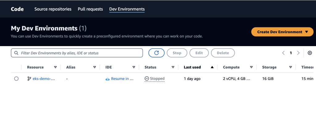This screenshot has width=316, height=127.
Task: Click the Status column header label
Action: (150, 67)
